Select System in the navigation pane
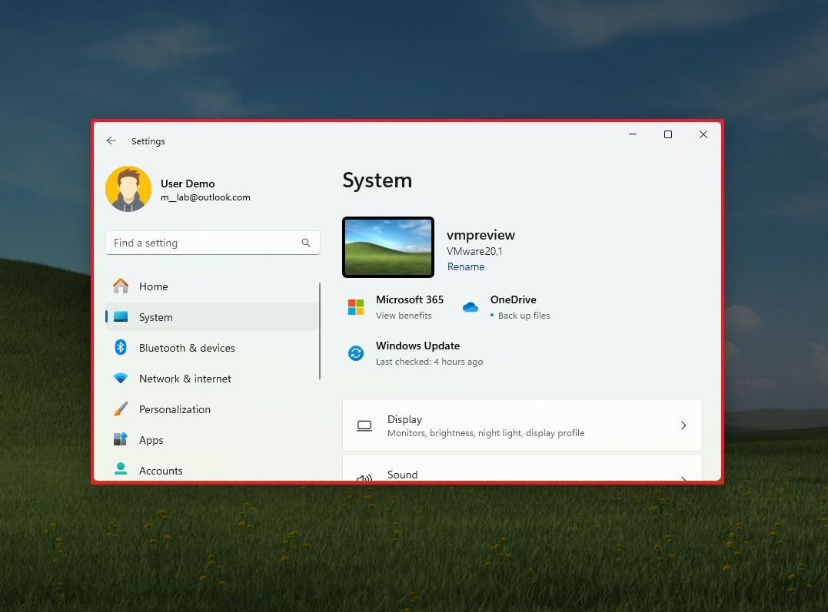Image resolution: width=828 pixels, height=612 pixels. point(155,316)
